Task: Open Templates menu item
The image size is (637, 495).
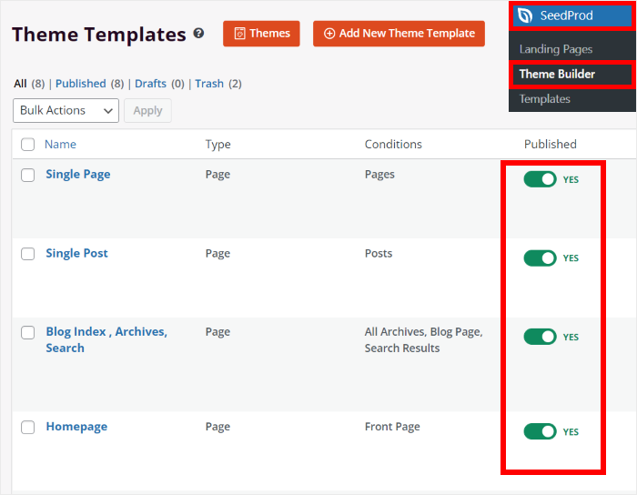Action: coord(544,99)
